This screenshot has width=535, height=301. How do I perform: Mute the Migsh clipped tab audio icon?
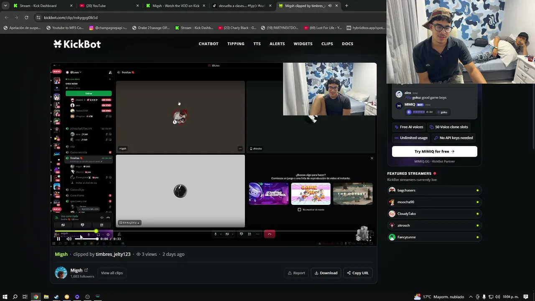(330, 6)
